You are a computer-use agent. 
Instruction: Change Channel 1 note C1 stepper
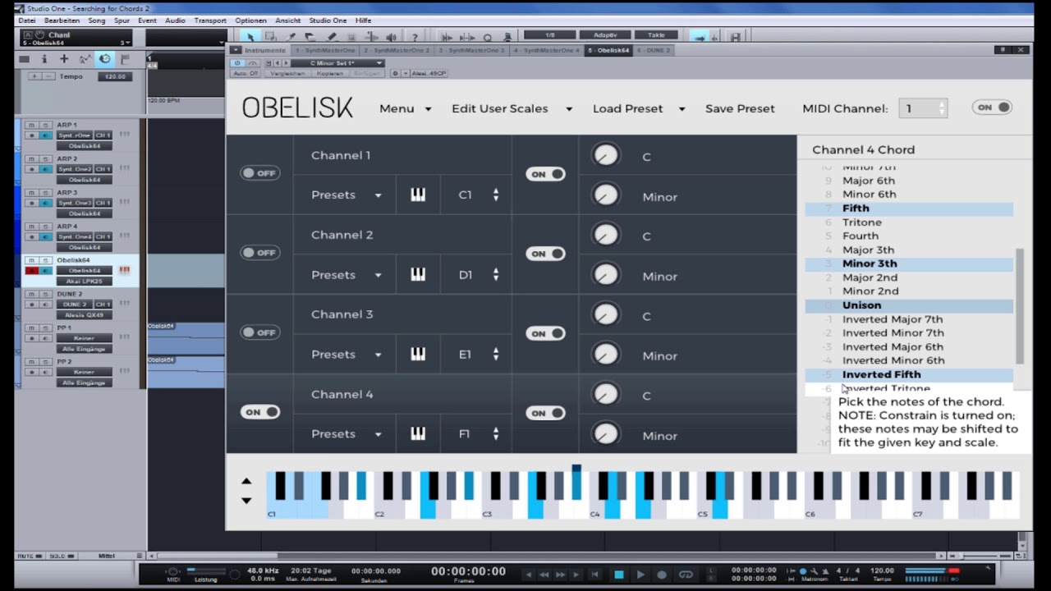495,195
